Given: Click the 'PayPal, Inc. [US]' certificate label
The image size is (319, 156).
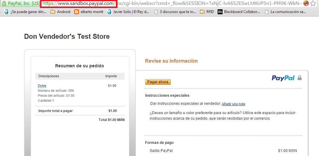Looking at the screenshot, I should (x=24, y=3).
